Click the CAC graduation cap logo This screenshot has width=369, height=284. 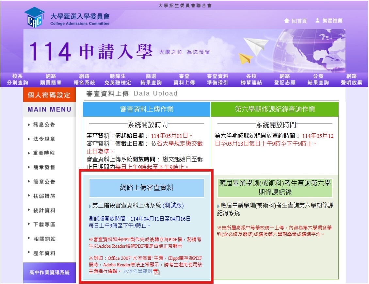(34, 17)
